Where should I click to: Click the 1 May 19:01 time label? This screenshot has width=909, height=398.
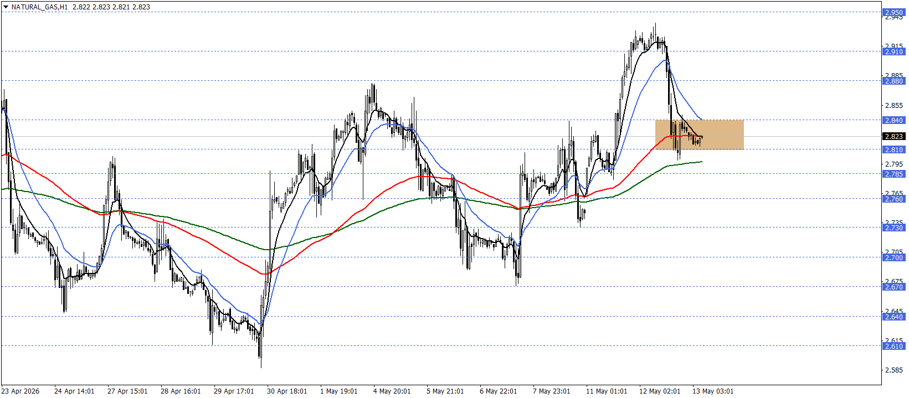339,391
